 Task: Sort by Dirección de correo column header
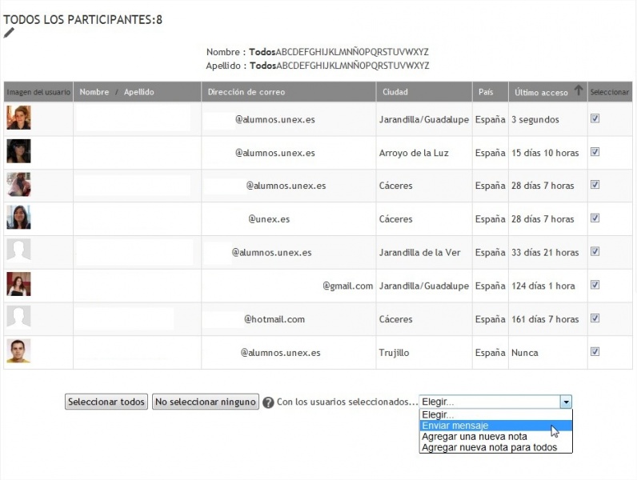click(x=246, y=92)
